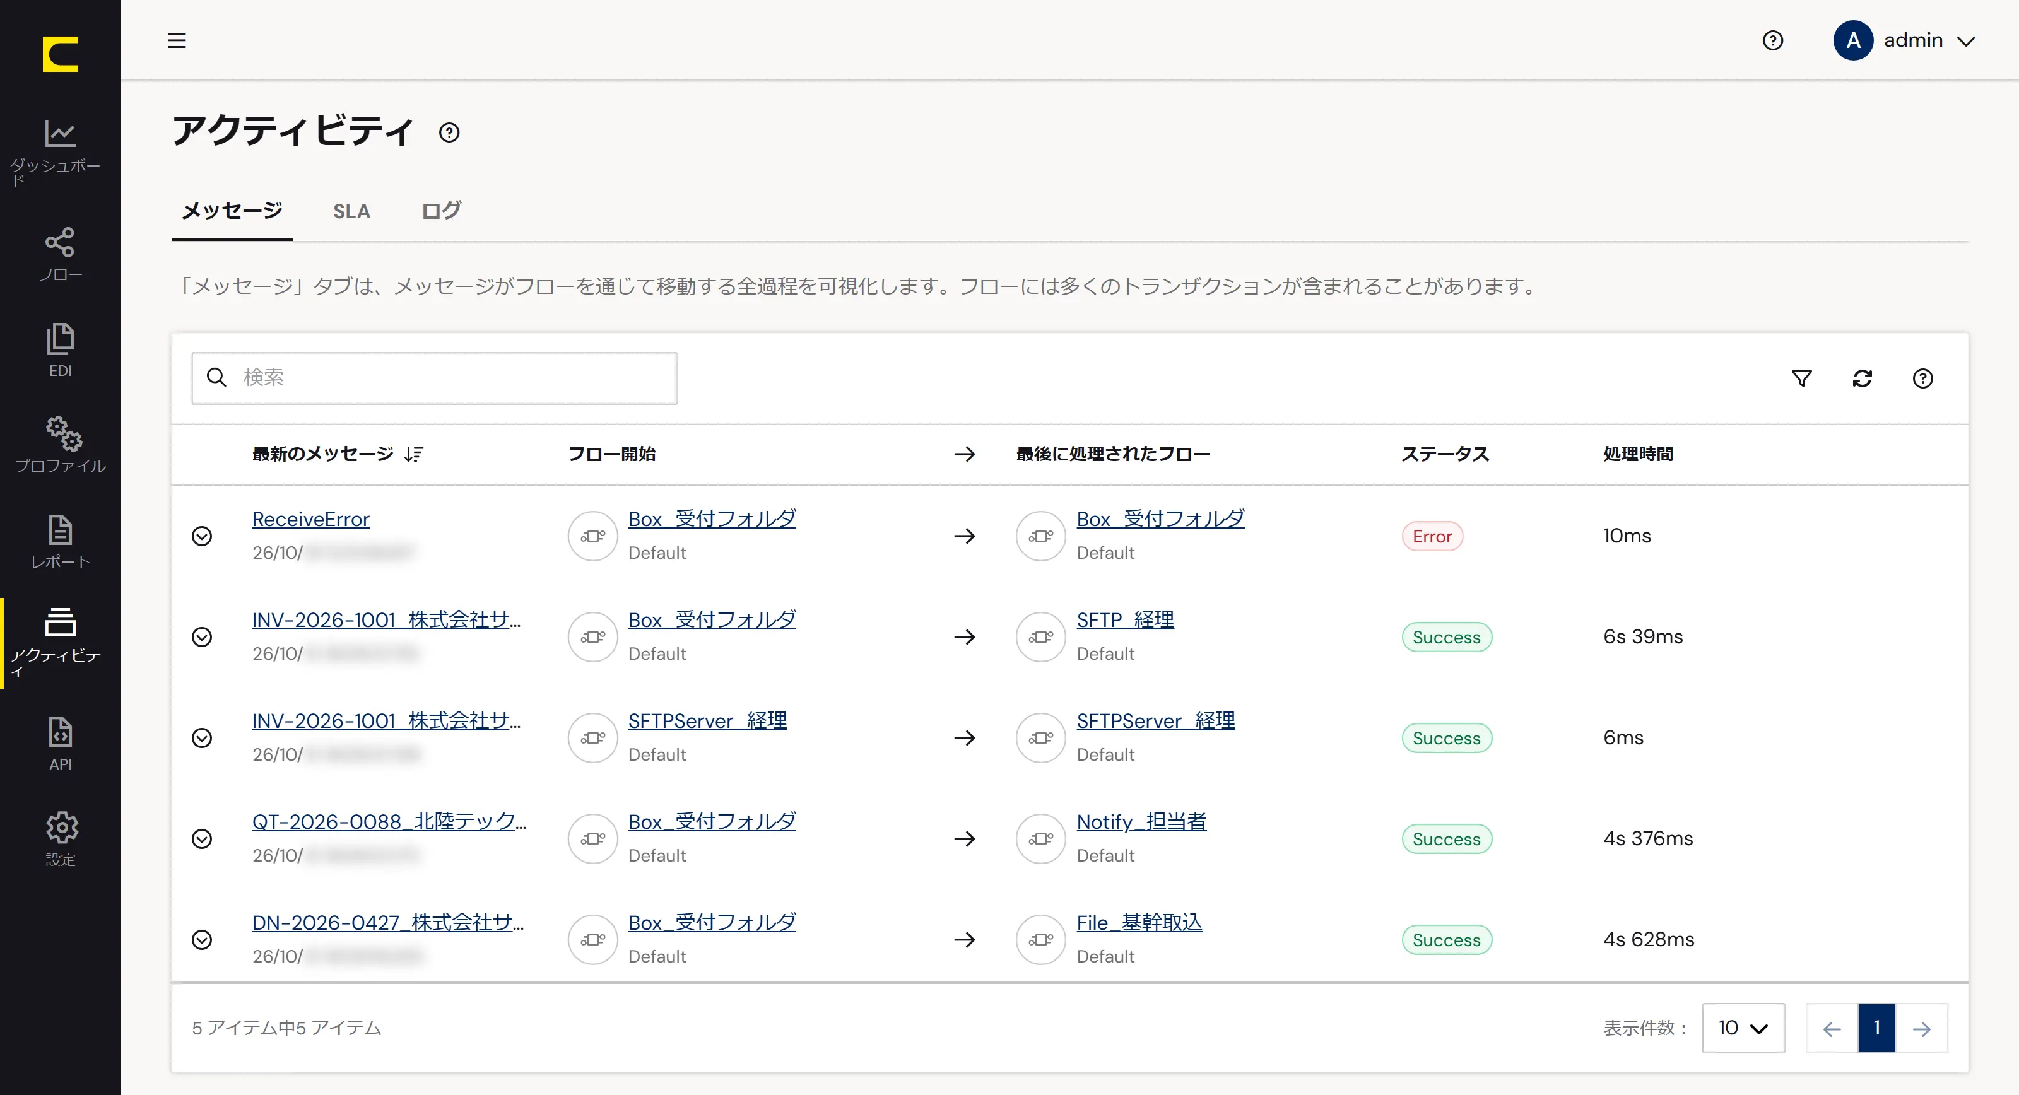Open the 表示件数 dropdown showing 10

pyautogui.click(x=1743, y=1028)
